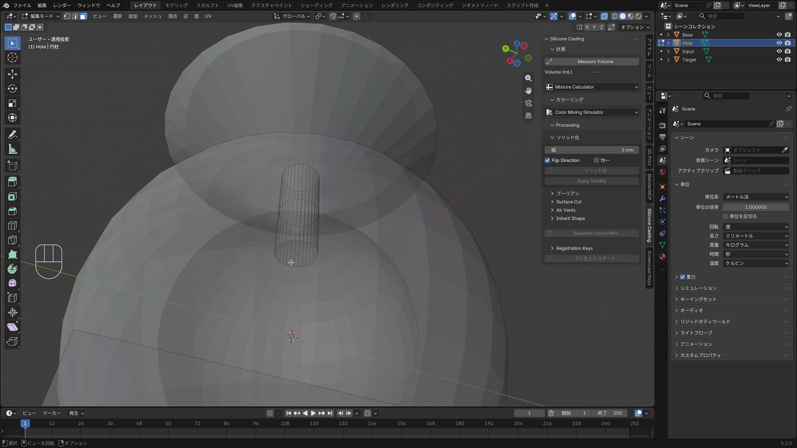Screen dimensions: 797x448
Task: Open the グローバル orientation dropdown
Action: (x=292, y=16)
